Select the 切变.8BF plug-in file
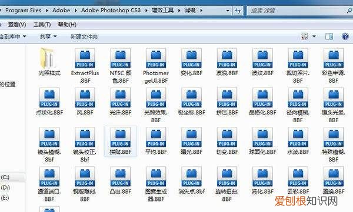Viewport: 353px width, 212px height. coord(227,141)
